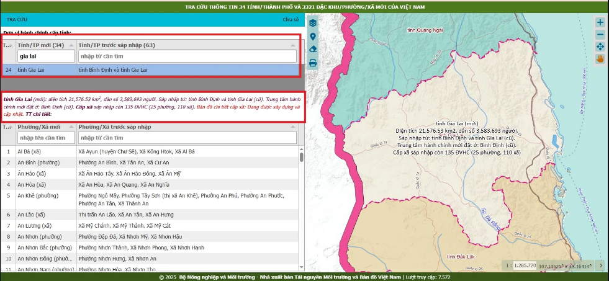
Task: Click TT chi tiết details link
Action: [x=38, y=115]
